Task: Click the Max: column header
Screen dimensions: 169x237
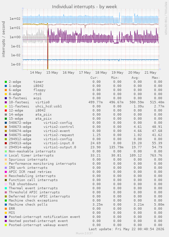Action: tap(156, 78)
